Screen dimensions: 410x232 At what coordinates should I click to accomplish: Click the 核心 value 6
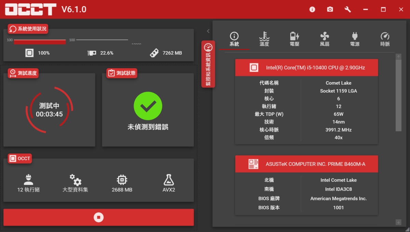click(339, 99)
